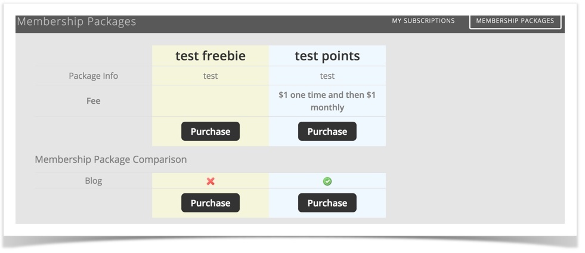
Task: Click the Membership Packages page title
Action: pyautogui.click(x=76, y=21)
